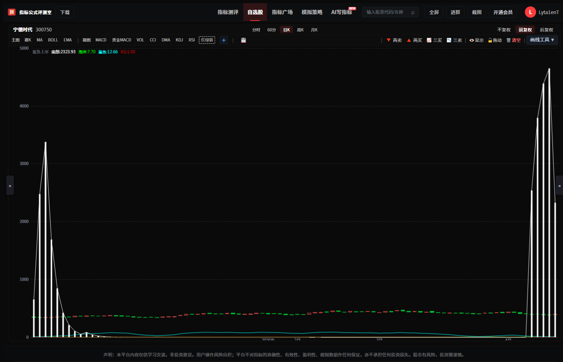Apply the MACD sub indicator

101,40
